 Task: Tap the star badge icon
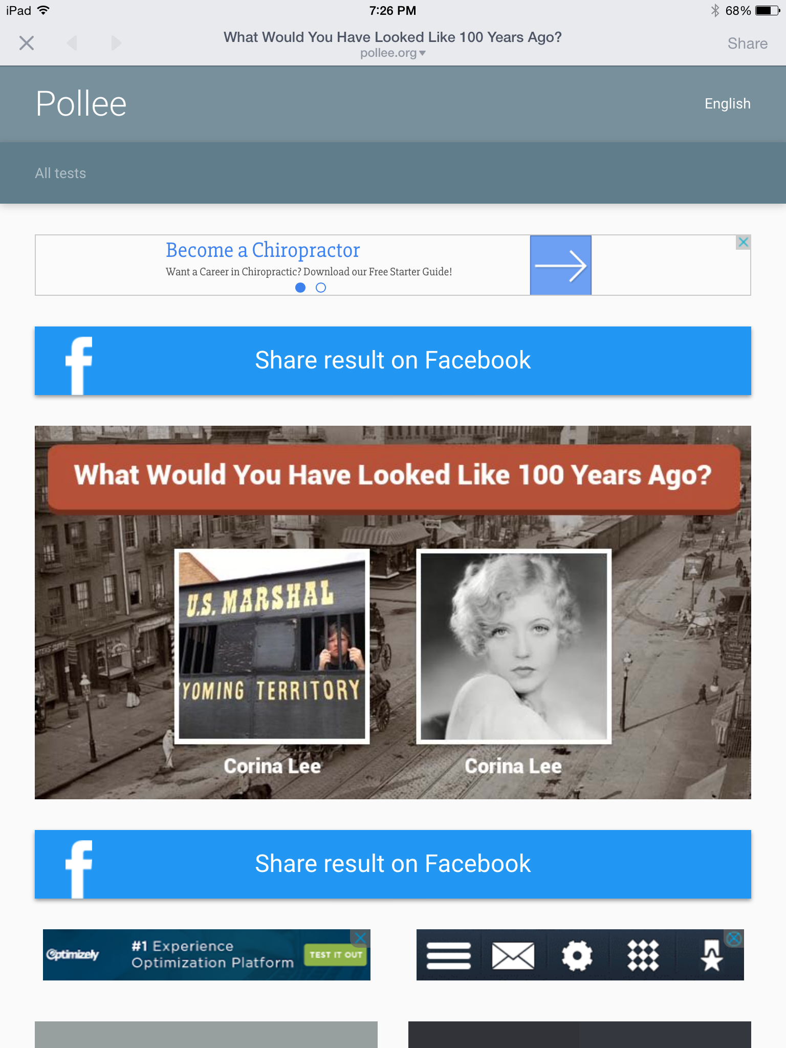[x=711, y=955]
